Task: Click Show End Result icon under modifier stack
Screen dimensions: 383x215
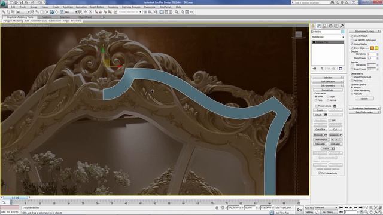Action: [x=321, y=69]
